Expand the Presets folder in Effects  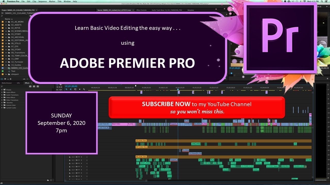[x=2, y=90]
